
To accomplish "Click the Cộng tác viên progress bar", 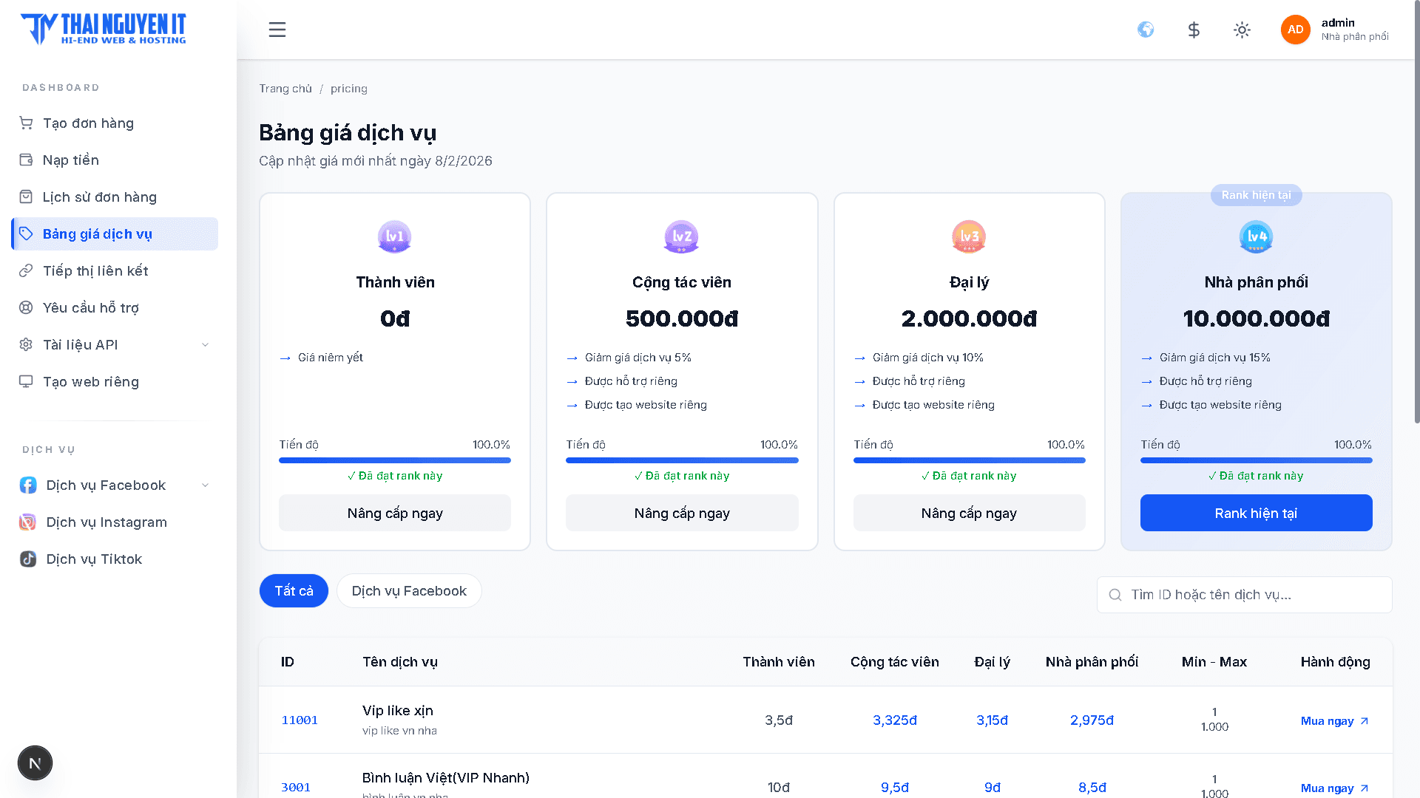I will coord(682,460).
